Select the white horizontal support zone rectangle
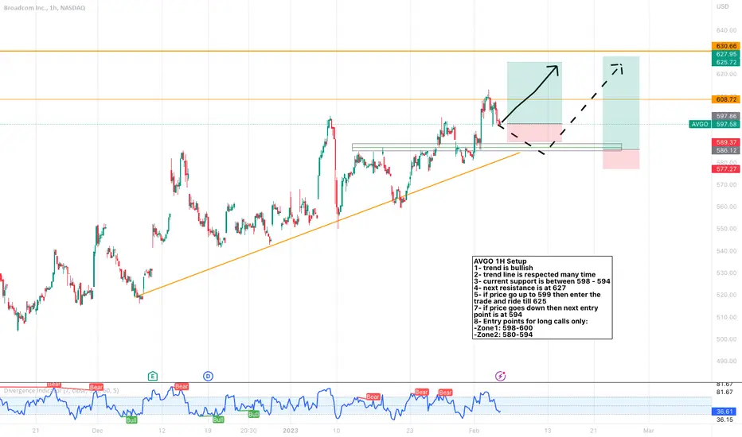Screen dimensions: 742x437 486,148
